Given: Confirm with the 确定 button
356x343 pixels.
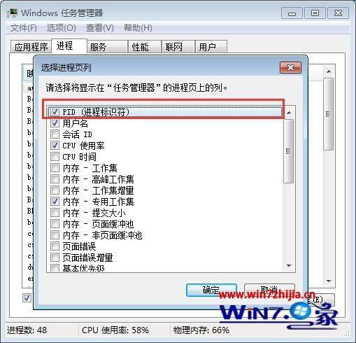Looking at the screenshot, I should [211, 290].
